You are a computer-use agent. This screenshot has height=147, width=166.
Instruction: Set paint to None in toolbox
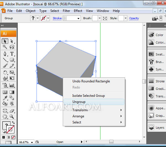[13, 137]
